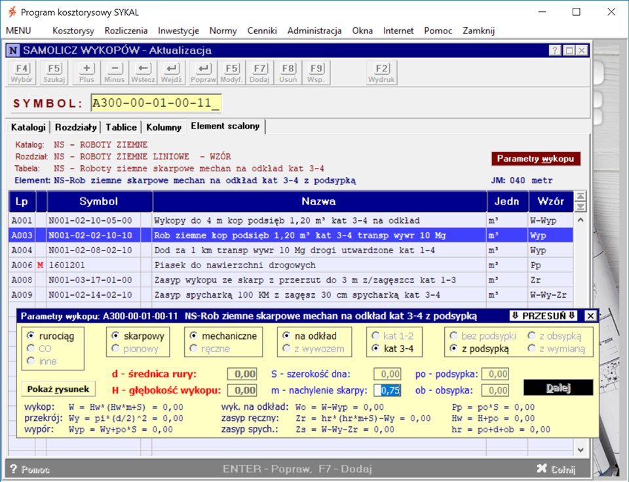Click the Minus toolbar button

(114, 72)
